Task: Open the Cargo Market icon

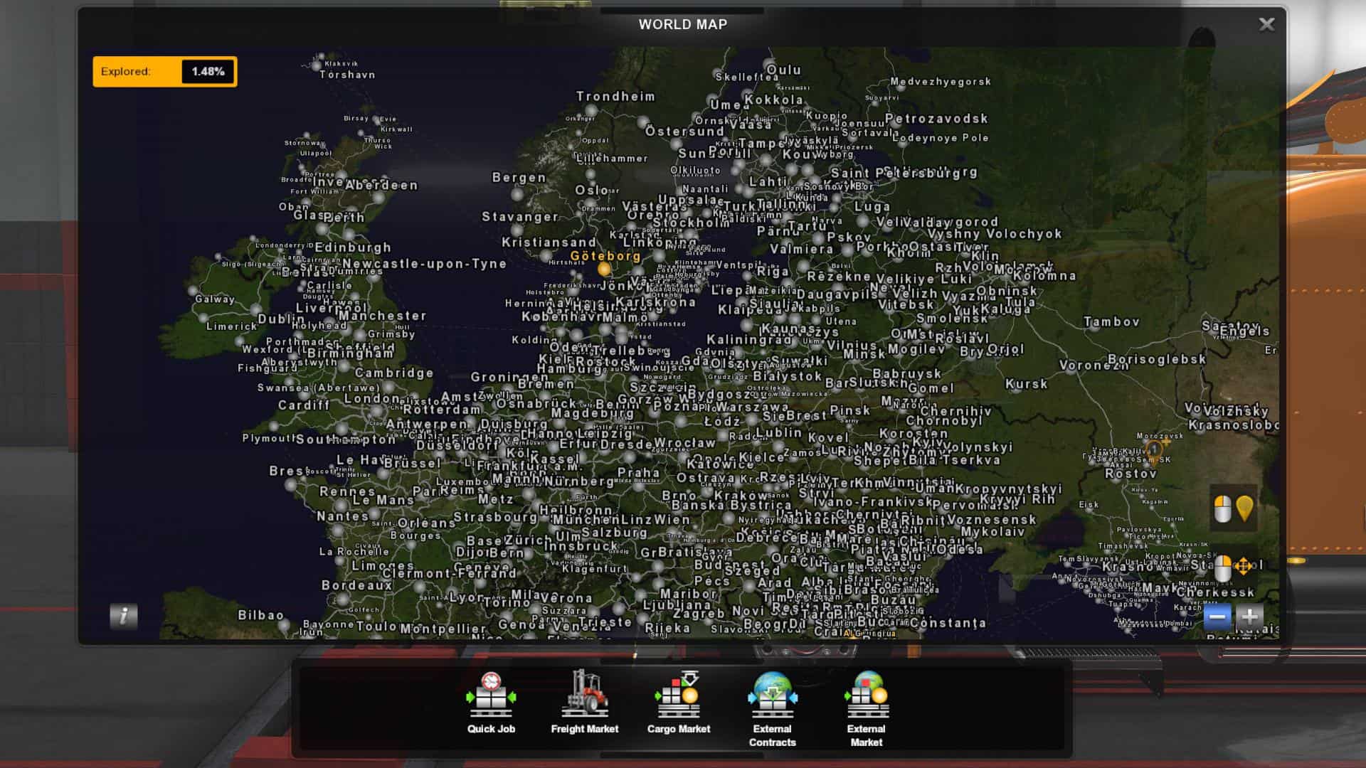Action: point(678,694)
